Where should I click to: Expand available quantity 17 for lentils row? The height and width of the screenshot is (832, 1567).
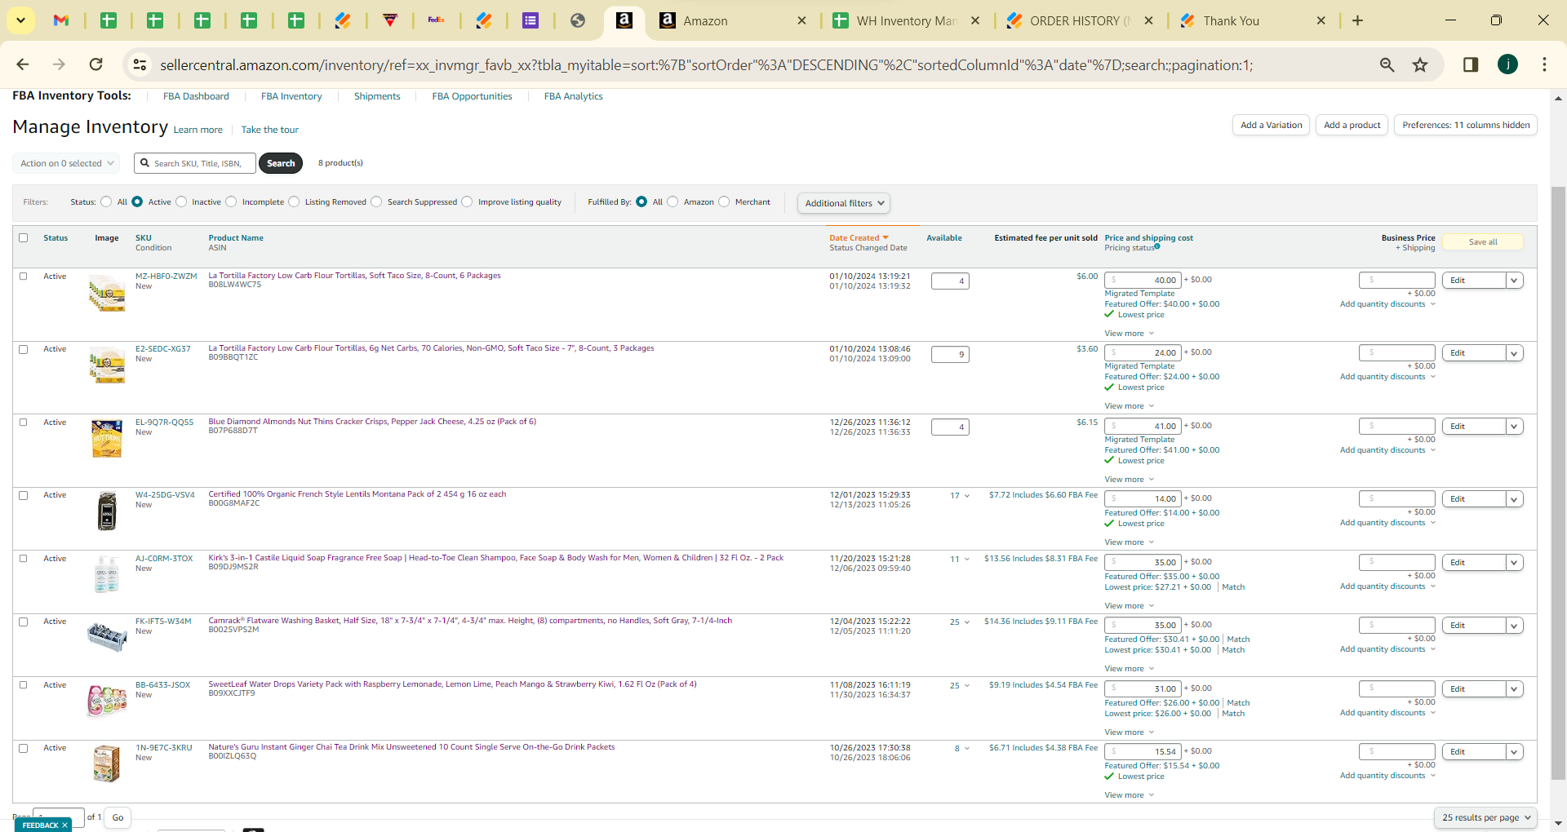960,496
